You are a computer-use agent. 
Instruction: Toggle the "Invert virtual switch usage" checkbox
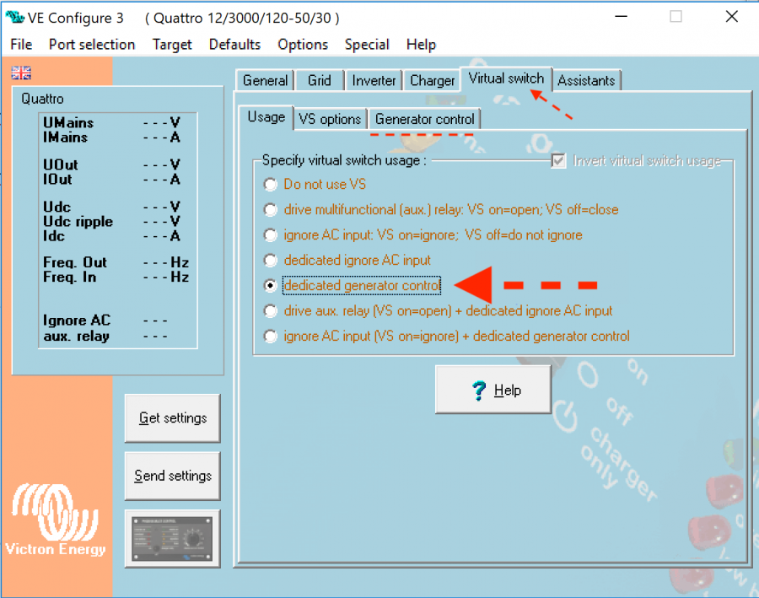click(557, 160)
